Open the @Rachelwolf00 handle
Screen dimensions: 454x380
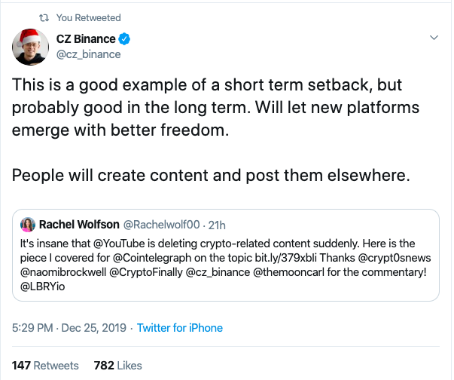[x=162, y=225]
